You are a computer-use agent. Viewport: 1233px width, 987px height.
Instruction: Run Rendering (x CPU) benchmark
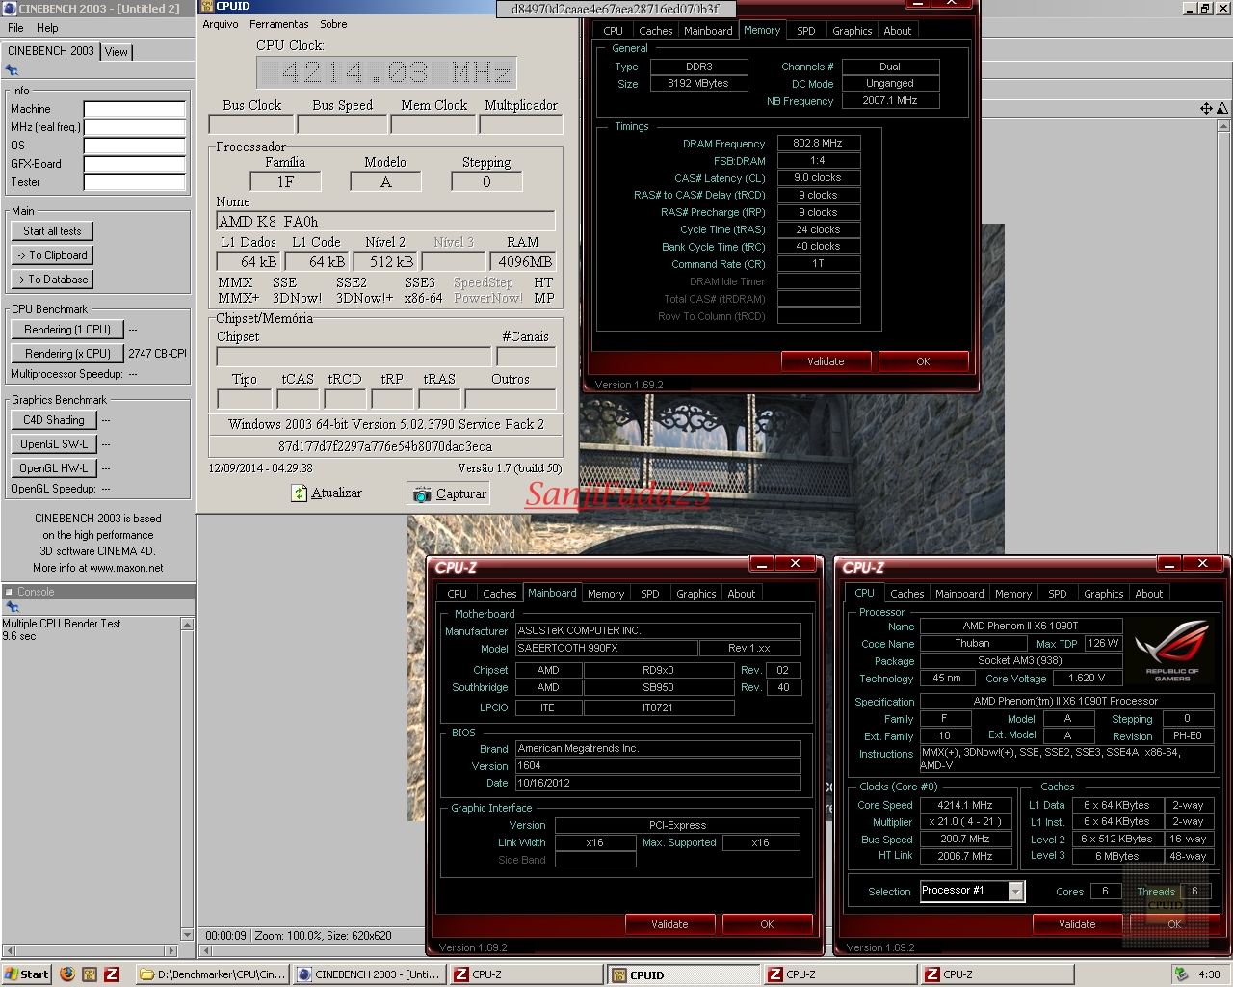67,354
